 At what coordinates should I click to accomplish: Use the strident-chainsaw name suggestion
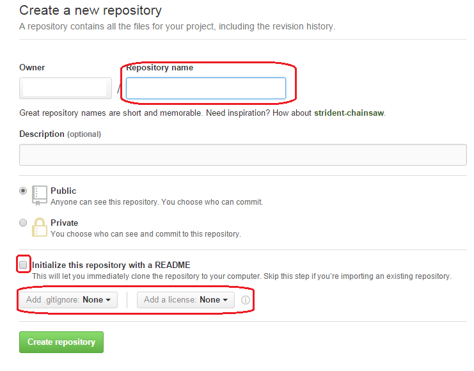[349, 113]
